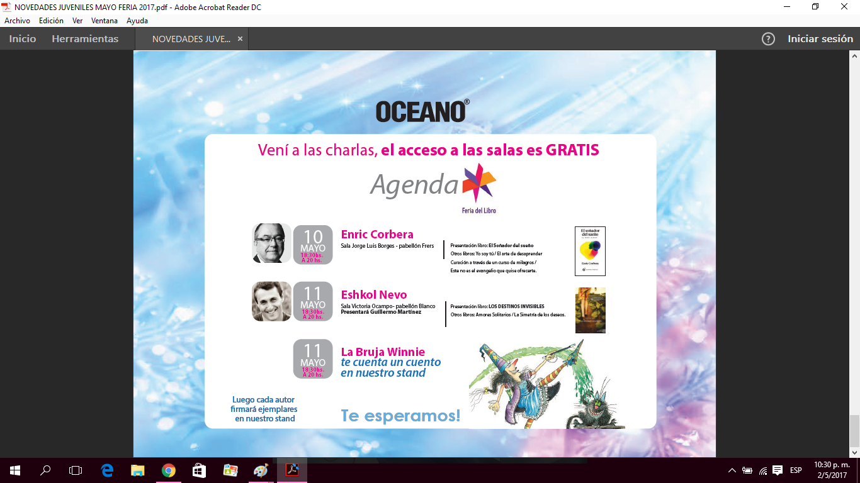
Task: Click the vertical scrollbar up arrow
Action: 854,55
